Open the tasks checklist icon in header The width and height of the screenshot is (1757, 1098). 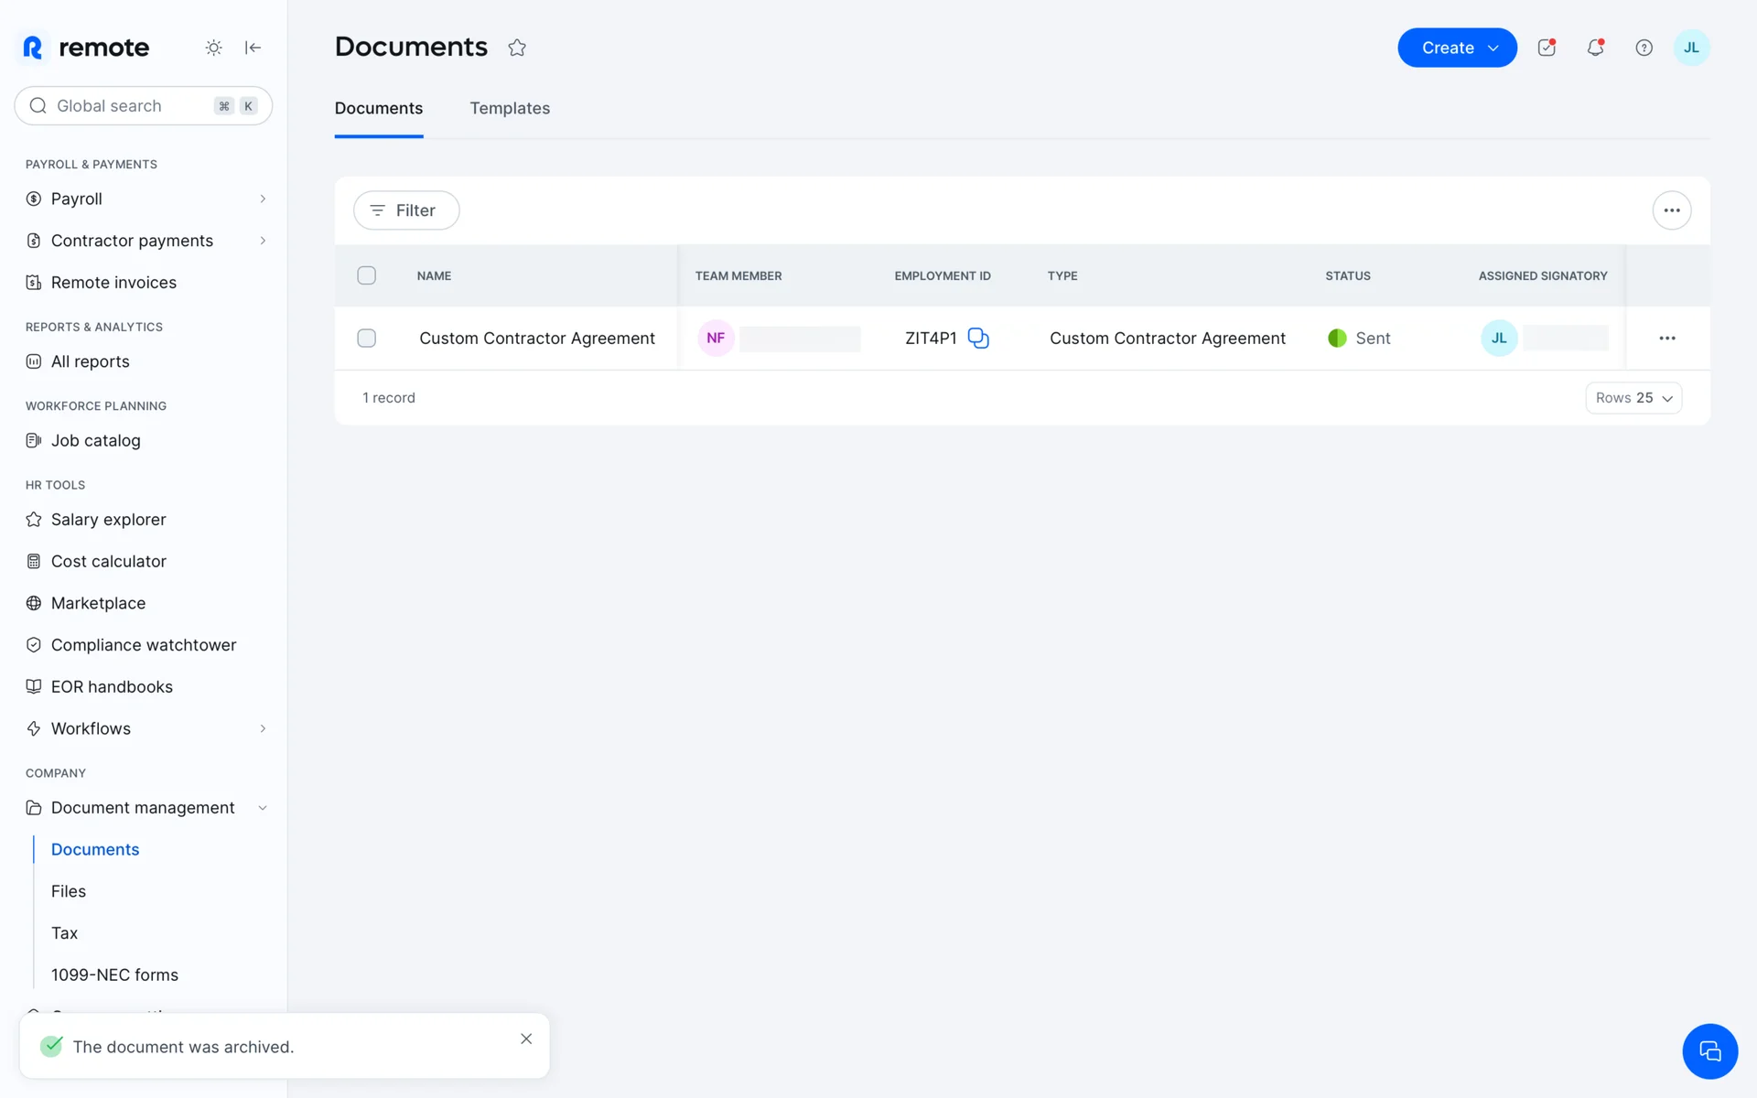[1547, 48]
